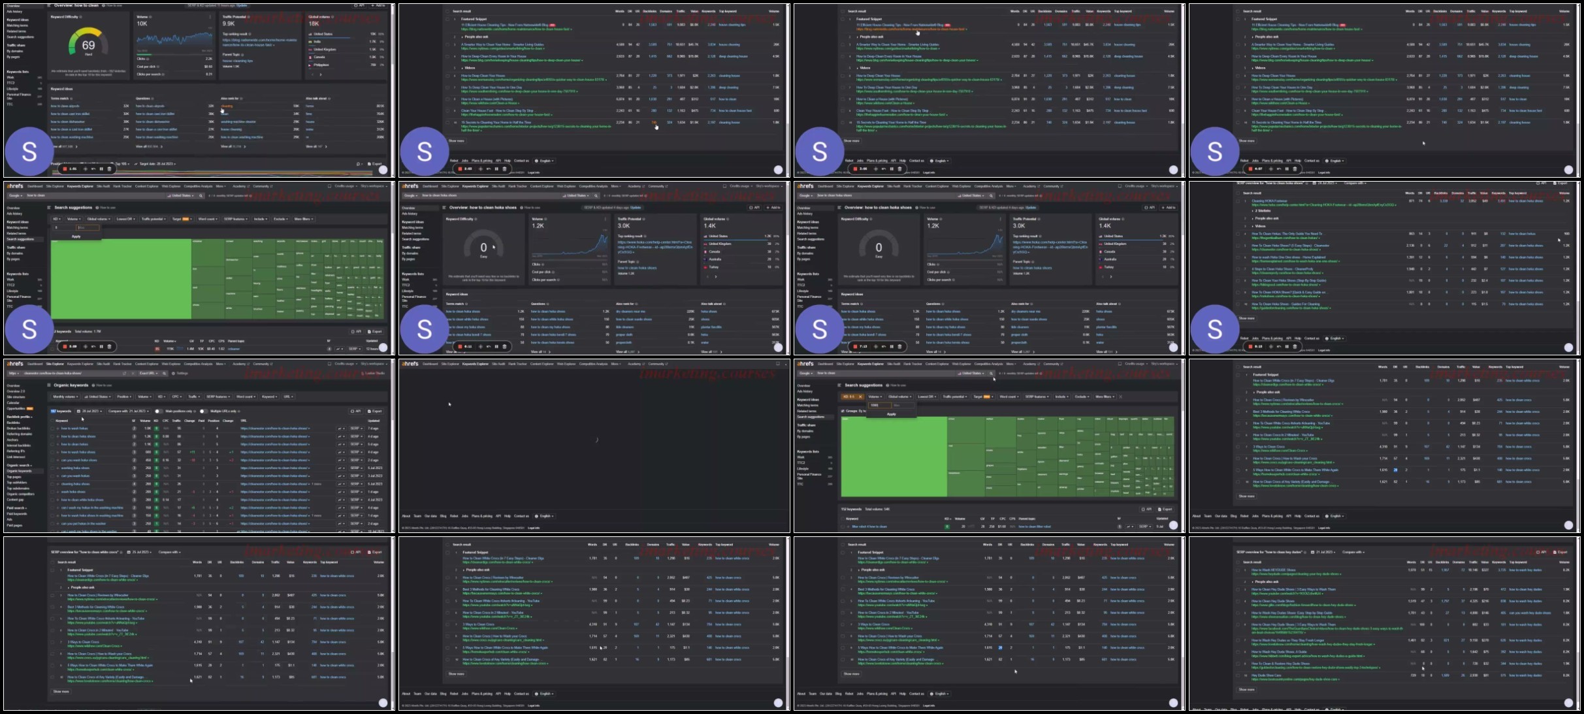Pause the recording showing 5:09 timer
Image resolution: width=1584 pixels, height=714 pixels.
point(101,346)
